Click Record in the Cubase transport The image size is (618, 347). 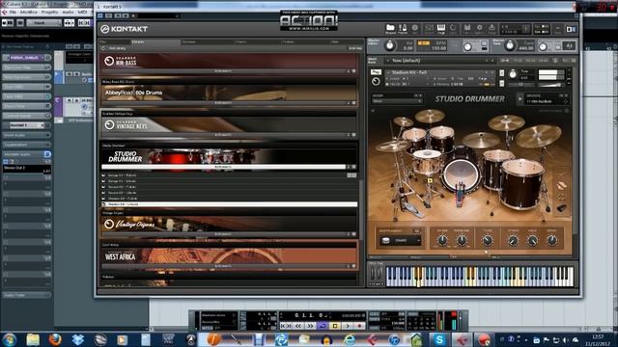(x=359, y=326)
